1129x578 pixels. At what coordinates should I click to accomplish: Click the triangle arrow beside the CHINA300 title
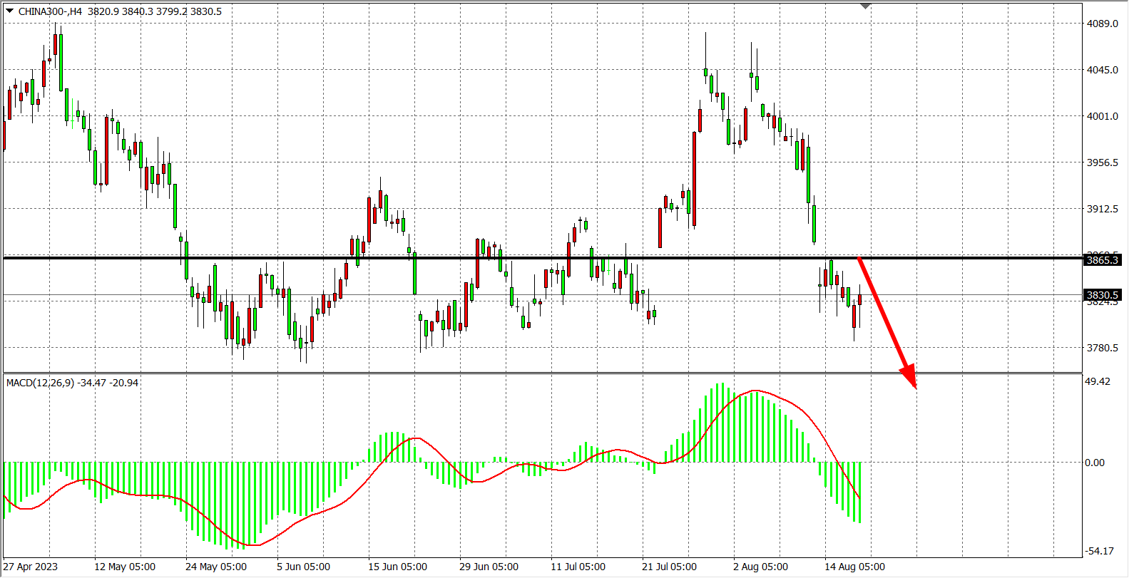(9, 11)
